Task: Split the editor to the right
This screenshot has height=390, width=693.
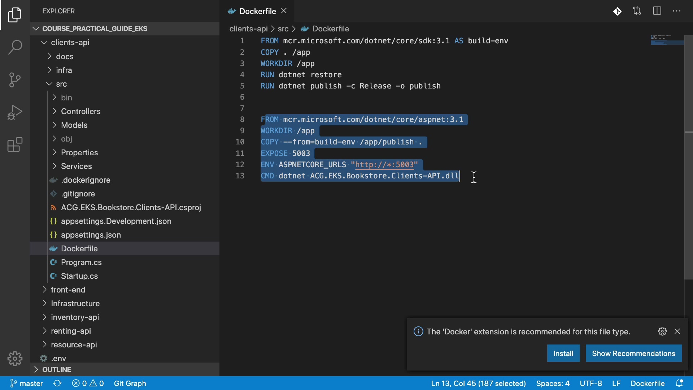Action: point(657,11)
